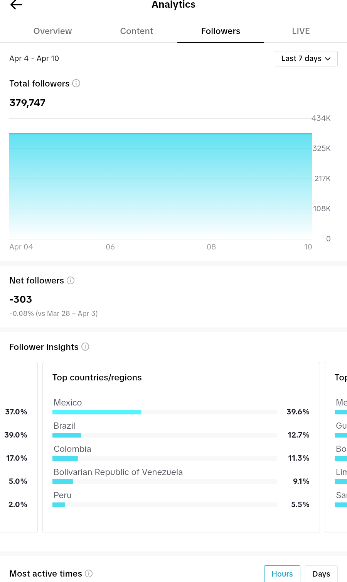
Task: Open the Follower insights info icon
Action: coord(85,347)
